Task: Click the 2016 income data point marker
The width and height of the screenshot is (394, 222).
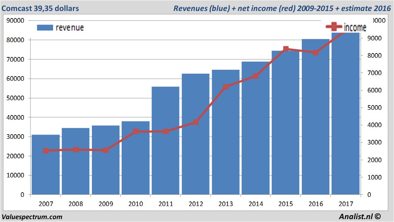Action: [315, 53]
